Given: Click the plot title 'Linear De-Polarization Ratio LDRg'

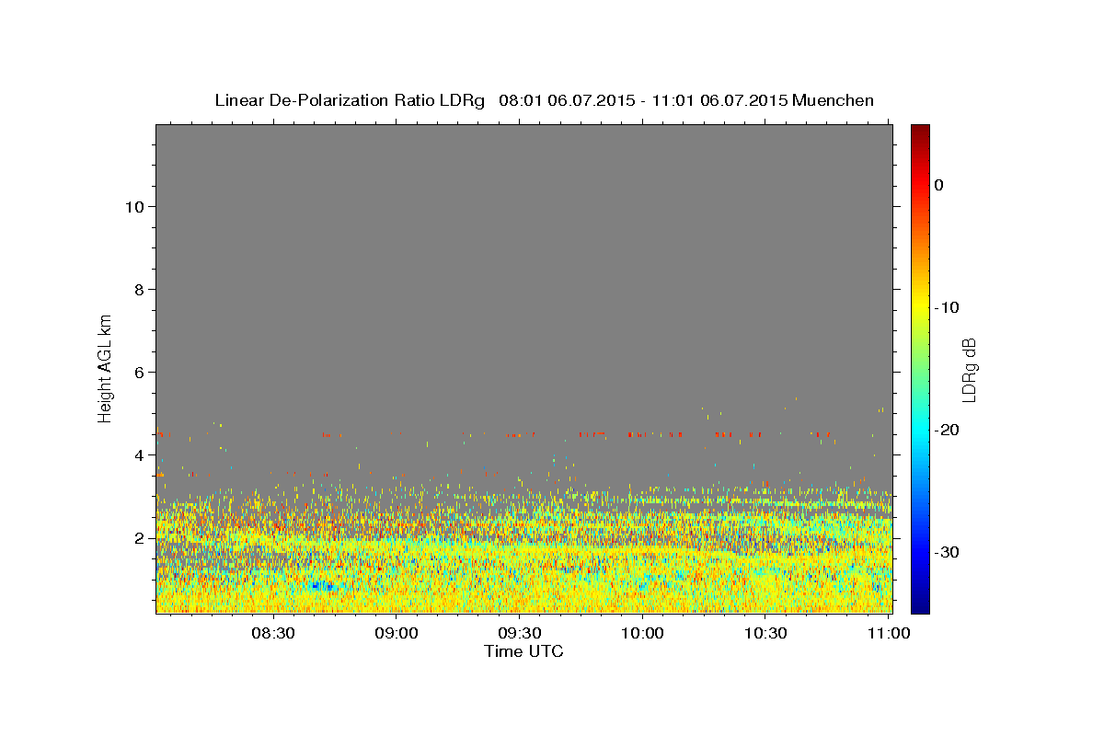Looking at the screenshot, I should coord(350,100).
